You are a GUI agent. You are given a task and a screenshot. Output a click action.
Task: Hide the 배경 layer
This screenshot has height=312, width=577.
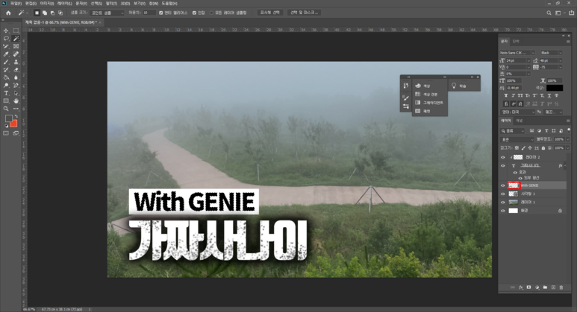503,211
